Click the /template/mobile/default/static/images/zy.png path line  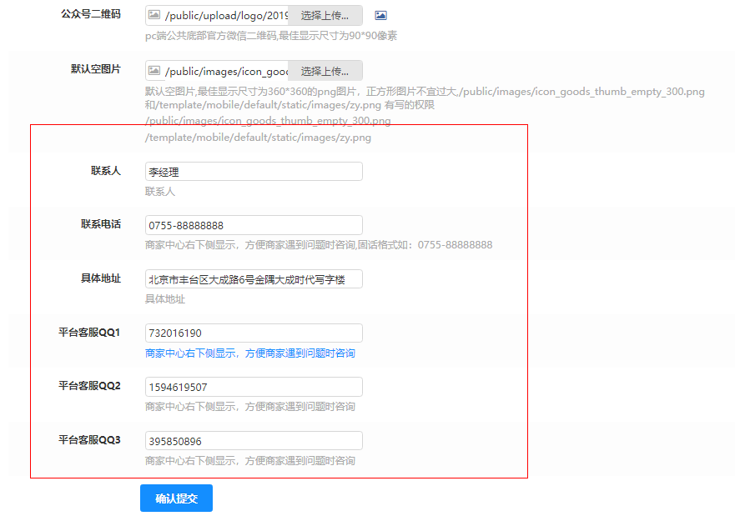click(x=258, y=138)
